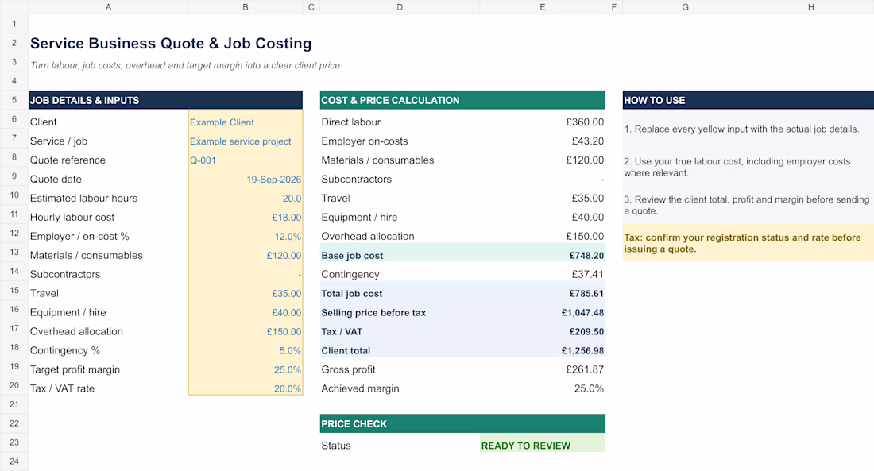Click the Tax / VAT rate 20.0% input

(x=246, y=388)
